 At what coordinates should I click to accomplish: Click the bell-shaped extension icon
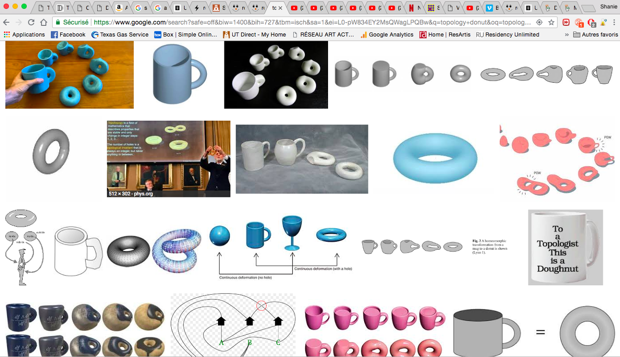coord(603,22)
